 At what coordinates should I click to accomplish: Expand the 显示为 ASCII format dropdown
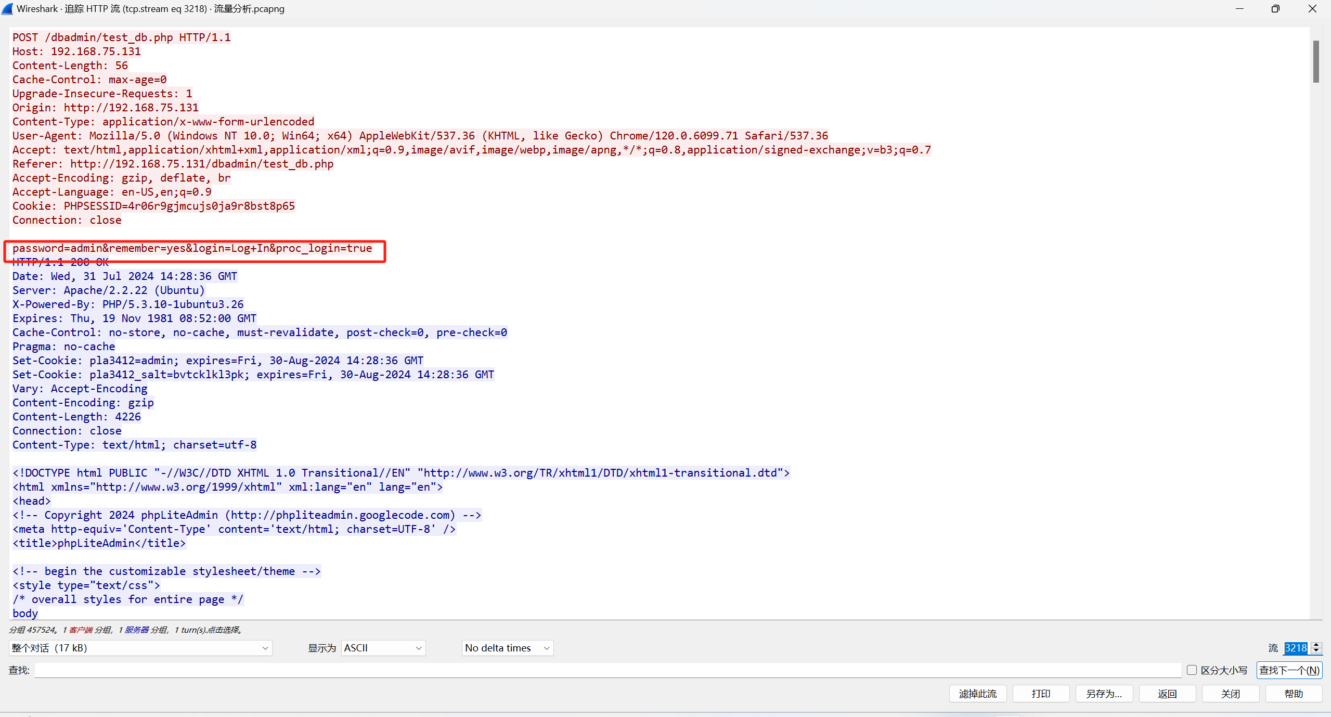tap(383, 648)
